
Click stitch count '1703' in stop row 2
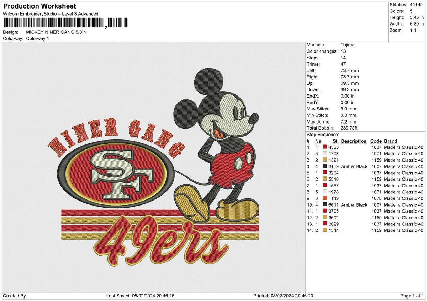pos(334,153)
